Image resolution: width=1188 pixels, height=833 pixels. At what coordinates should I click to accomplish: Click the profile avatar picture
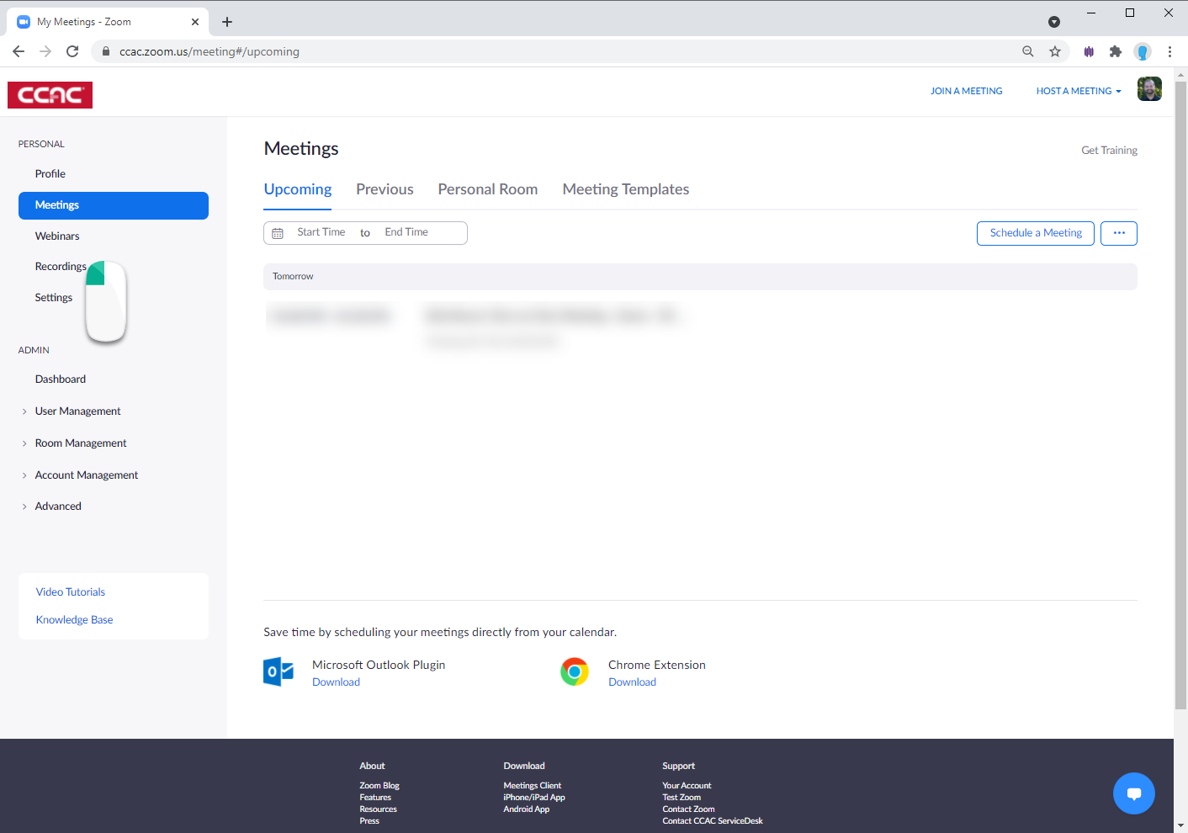pos(1149,88)
